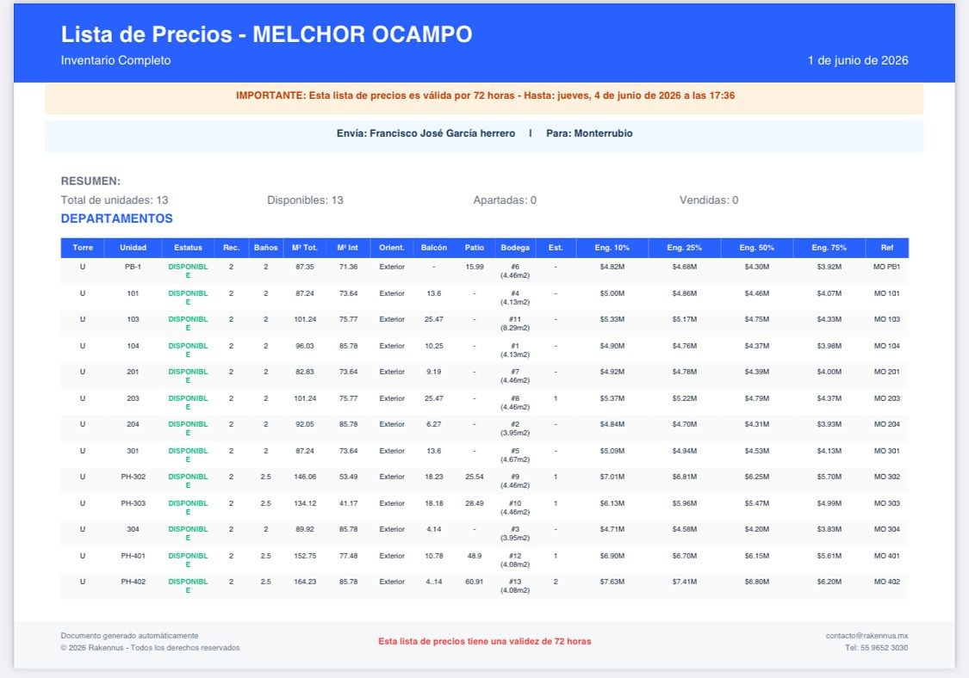Click the Ref column header

coord(887,248)
